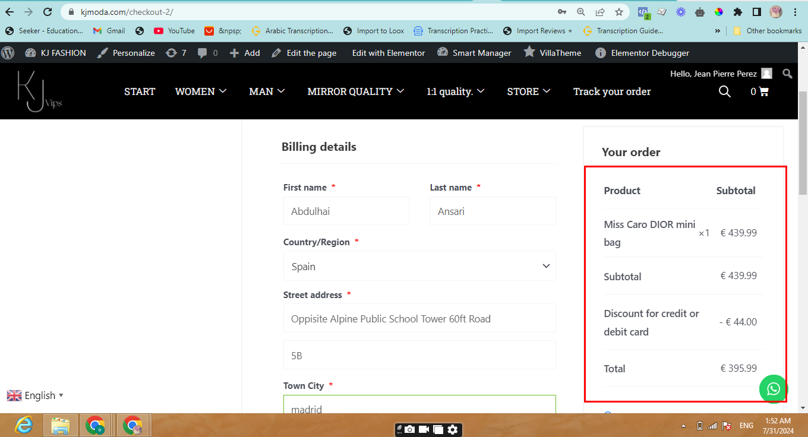The image size is (808, 437).
Task: Open the green WhatsApp chat button
Action: 774,389
